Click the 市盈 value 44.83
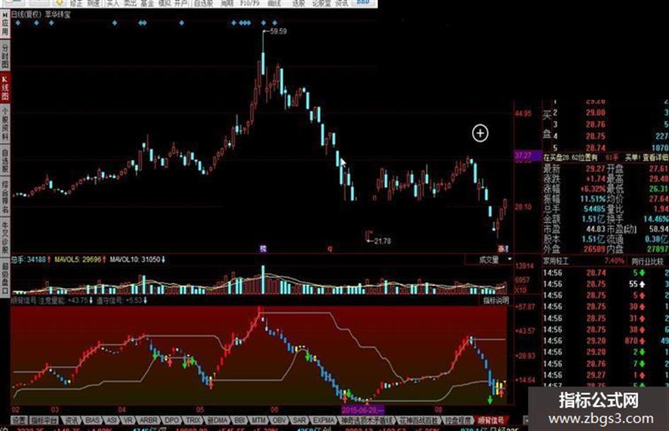The image size is (669, 431). click(595, 229)
